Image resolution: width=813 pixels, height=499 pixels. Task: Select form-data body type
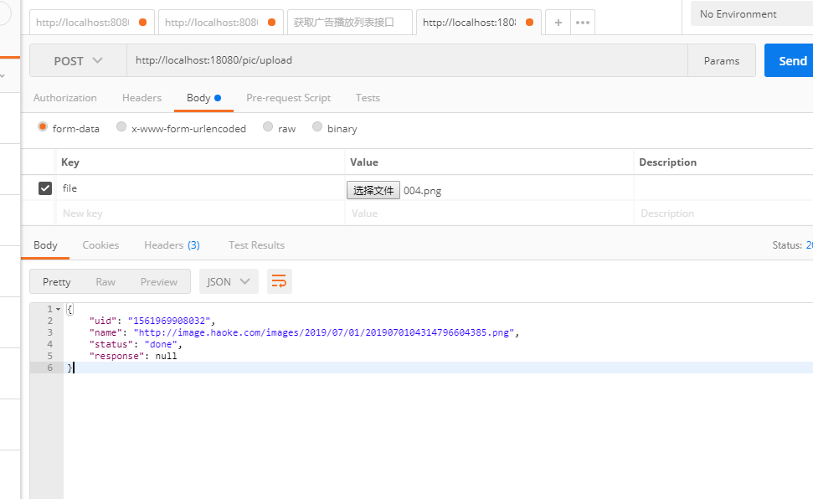click(43, 127)
